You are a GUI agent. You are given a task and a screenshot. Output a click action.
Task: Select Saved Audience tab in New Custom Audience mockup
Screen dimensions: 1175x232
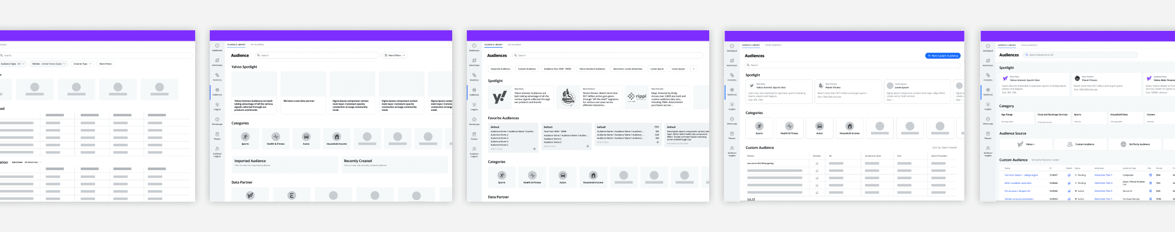773,45
